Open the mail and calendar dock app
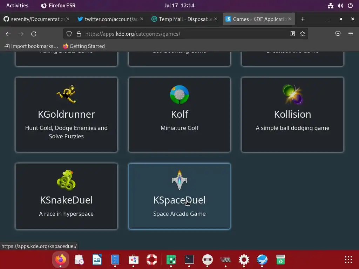359x269 pixels. pyautogui.click(x=79, y=260)
